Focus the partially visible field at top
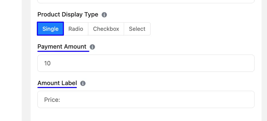267x121 pixels. click(x=146, y=1)
